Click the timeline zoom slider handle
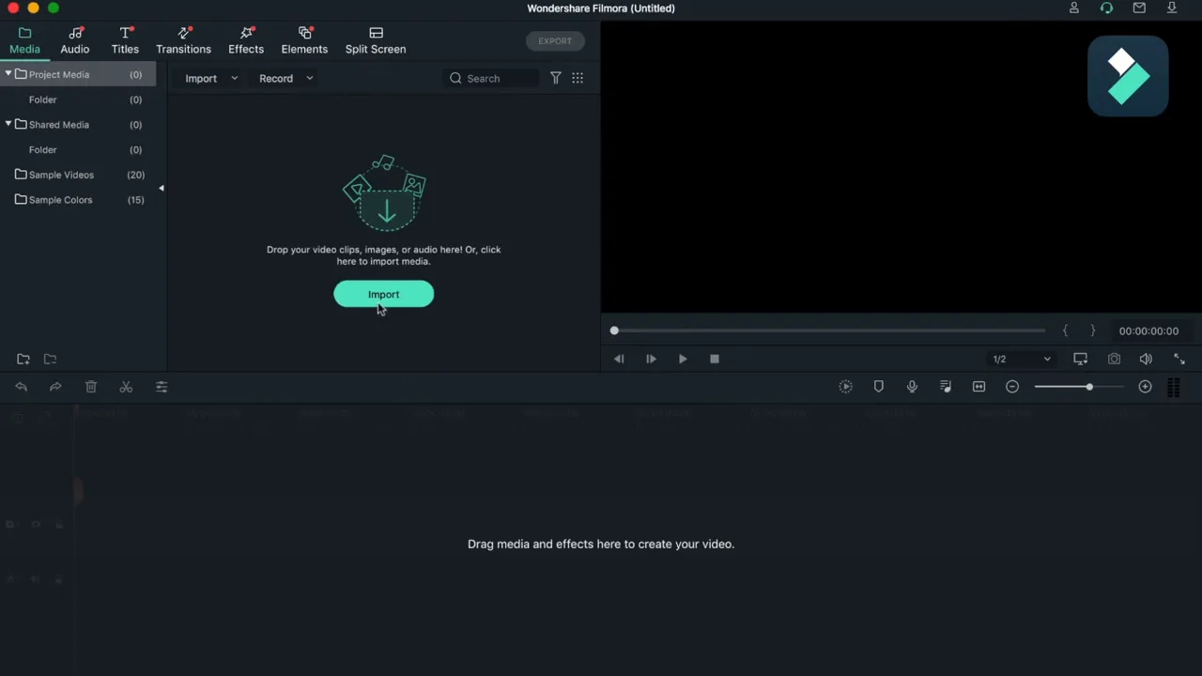Viewport: 1202px width, 676px height. click(x=1089, y=387)
